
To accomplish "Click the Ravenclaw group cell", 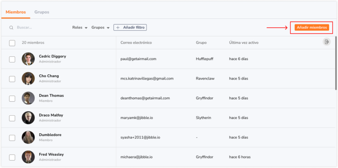I will coord(205,79).
